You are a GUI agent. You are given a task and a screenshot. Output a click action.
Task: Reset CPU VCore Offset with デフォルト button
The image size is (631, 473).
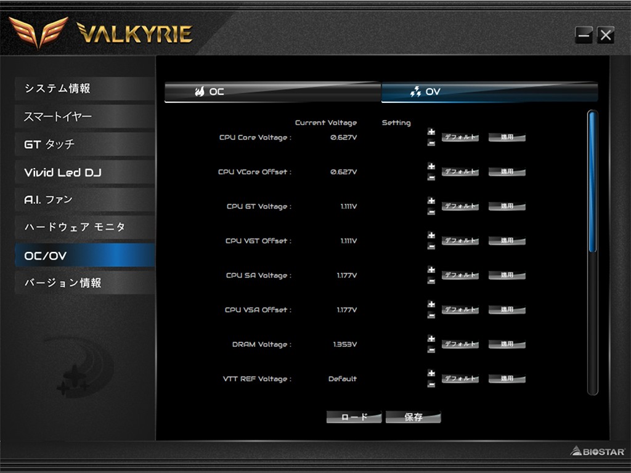(x=460, y=172)
